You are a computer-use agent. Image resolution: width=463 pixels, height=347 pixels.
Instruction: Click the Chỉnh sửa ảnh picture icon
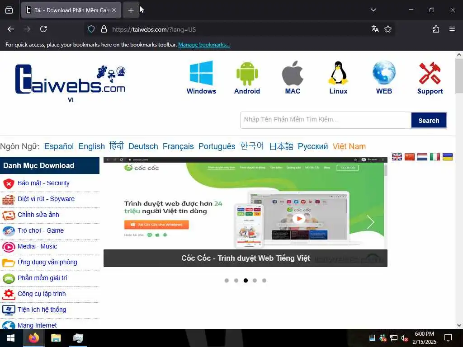click(9, 215)
